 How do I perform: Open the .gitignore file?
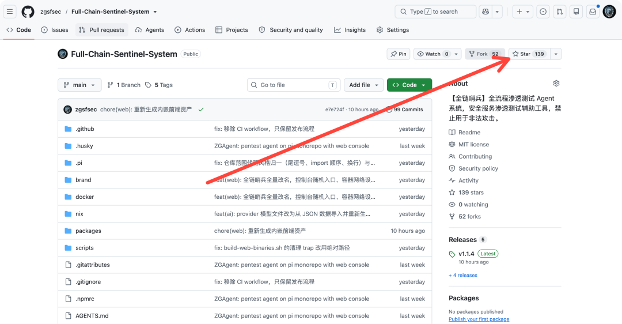tap(88, 282)
